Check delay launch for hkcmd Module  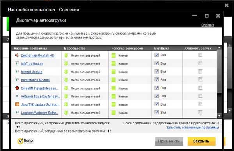(200, 71)
